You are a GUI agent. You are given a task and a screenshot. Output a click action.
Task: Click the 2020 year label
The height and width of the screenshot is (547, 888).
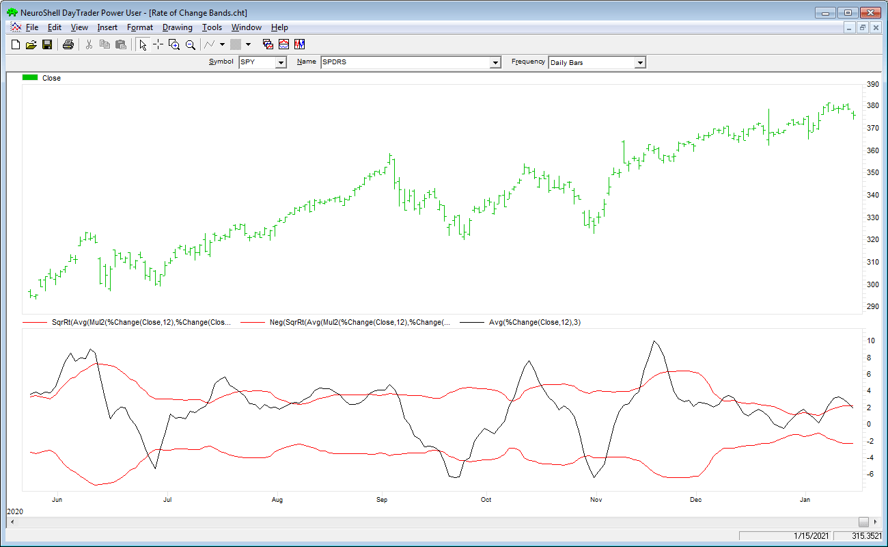[x=14, y=511]
